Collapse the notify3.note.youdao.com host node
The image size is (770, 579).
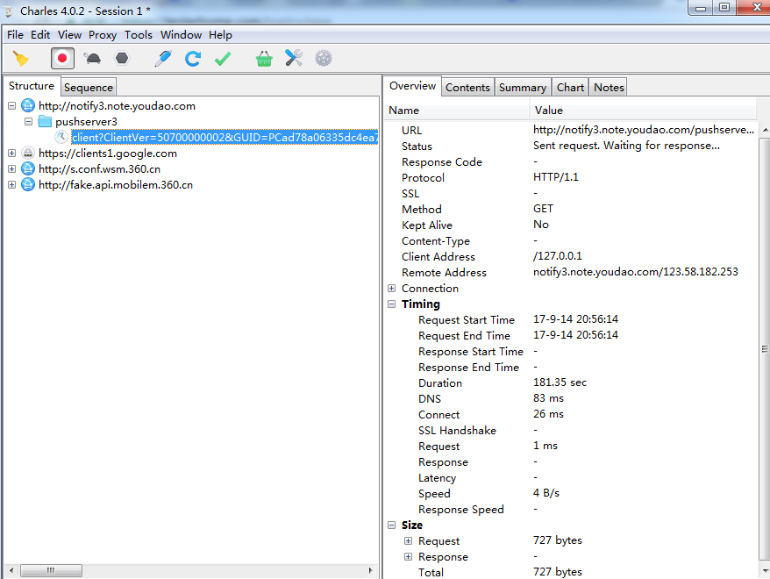[x=11, y=105]
